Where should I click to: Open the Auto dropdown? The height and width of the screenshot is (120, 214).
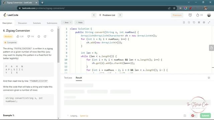click(80, 22)
